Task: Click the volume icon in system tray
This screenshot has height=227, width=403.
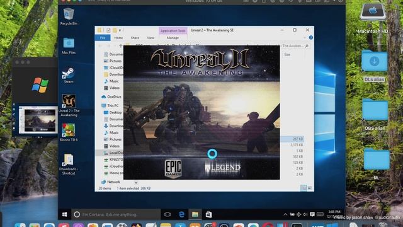Action: coord(305,214)
